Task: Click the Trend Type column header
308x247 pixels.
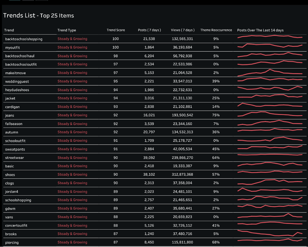Action: pos(67,30)
